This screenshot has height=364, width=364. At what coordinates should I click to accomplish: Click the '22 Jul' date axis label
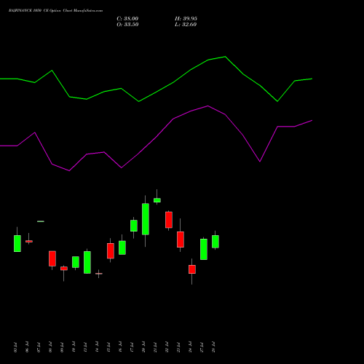pyautogui.click(x=167, y=347)
